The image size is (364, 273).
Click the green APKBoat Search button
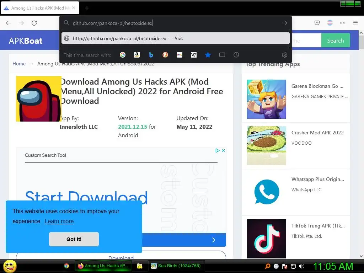336,41
